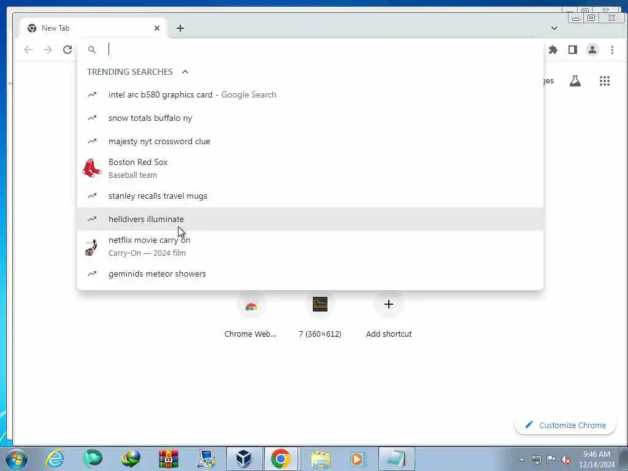Collapse the Trending Searches section

pyautogui.click(x=185, y=72)
